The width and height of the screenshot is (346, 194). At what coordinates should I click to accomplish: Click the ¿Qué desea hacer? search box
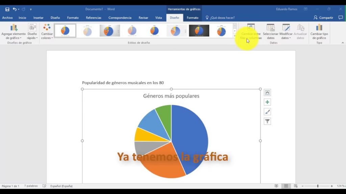click(x=222, y=18)
